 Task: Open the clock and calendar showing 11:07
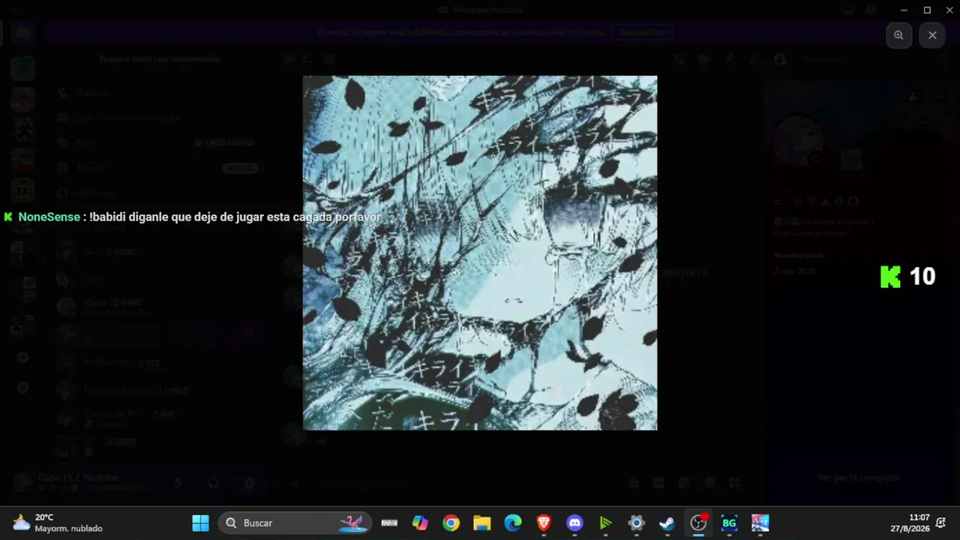[x=909, y=523]
